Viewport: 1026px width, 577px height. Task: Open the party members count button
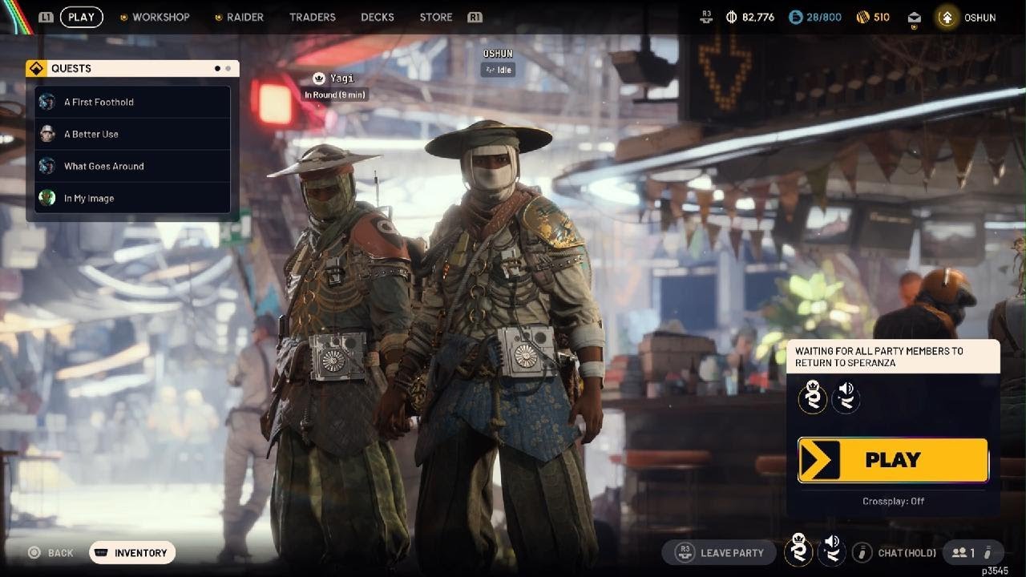coord(973,552)
